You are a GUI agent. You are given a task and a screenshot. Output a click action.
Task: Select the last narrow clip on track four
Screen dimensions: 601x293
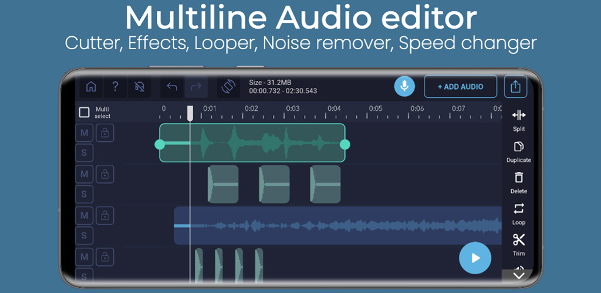point(259,265)
